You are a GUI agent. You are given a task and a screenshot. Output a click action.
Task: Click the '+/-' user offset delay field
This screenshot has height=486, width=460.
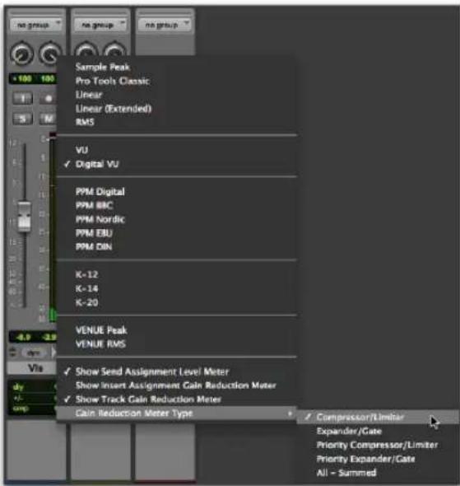pos(18,398)
